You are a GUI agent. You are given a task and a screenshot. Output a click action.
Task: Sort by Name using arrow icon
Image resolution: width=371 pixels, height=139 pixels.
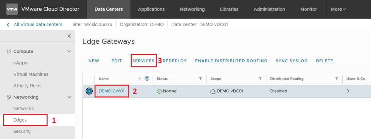[x=140, y=79]
